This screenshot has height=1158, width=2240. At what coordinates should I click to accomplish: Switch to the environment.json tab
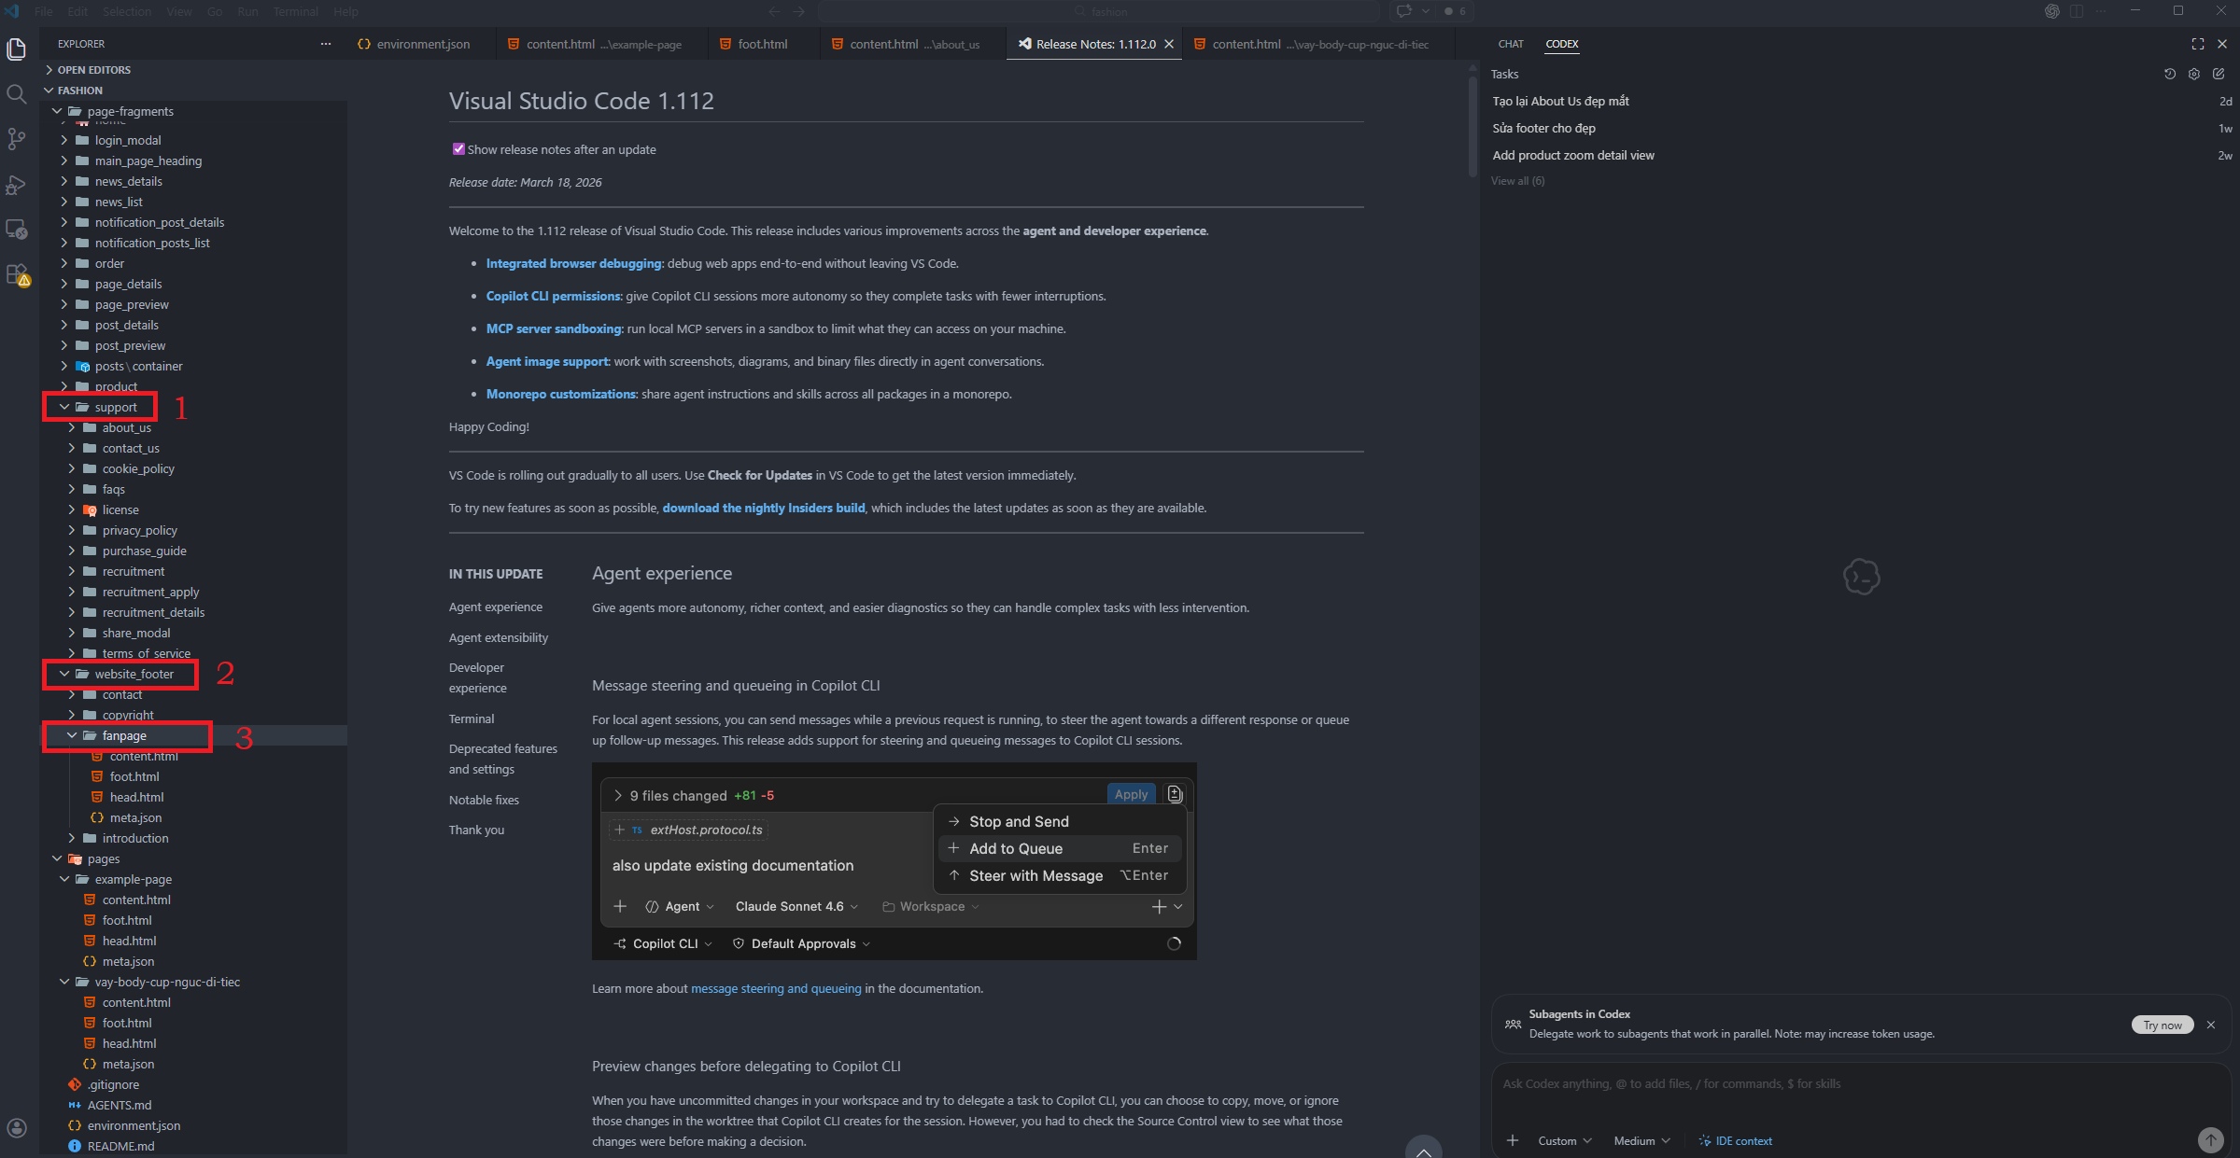[422, 44]
